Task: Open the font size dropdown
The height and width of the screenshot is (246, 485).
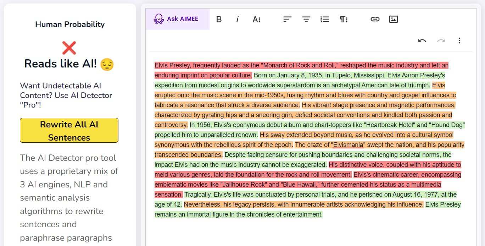Action: pos(256,19)
